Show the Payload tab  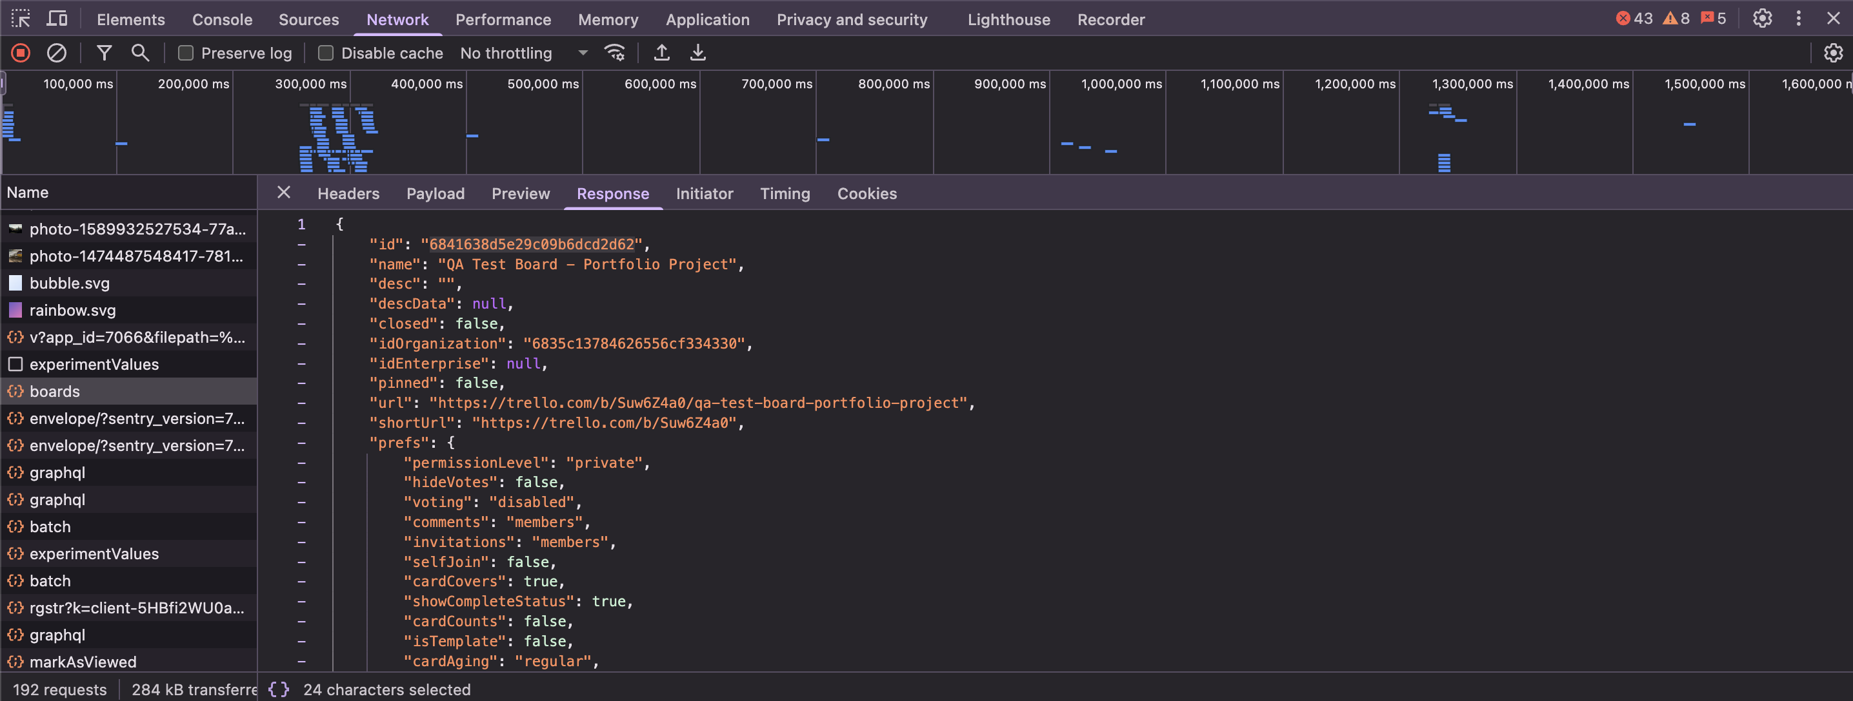[436, 194]
